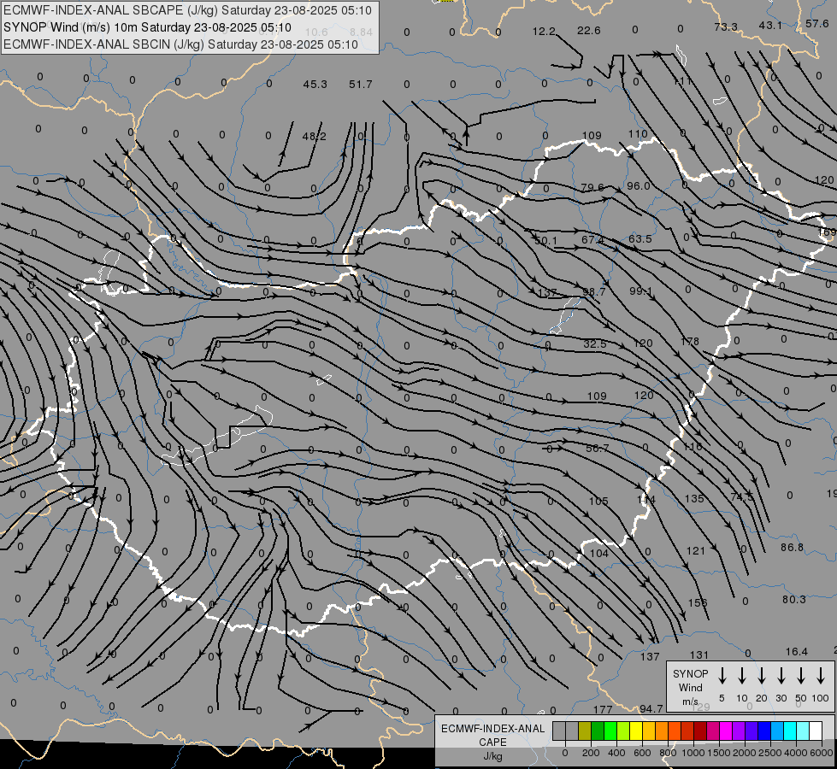Click the map value 121

click(x=696, y=551)
